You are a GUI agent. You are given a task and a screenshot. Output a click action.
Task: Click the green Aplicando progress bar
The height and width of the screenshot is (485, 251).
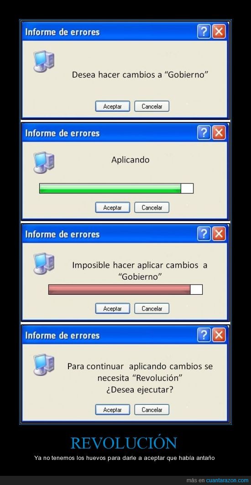coord(116,188)
